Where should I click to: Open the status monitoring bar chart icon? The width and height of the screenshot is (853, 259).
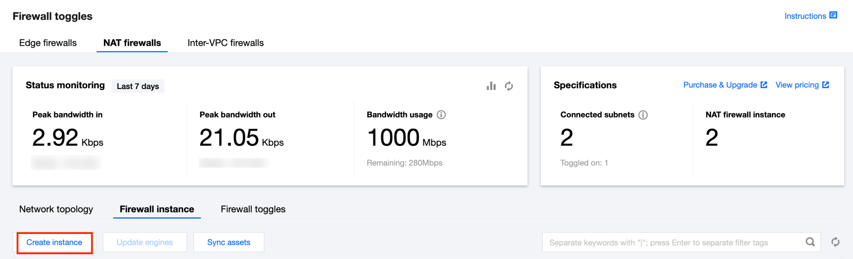tap(491, 86)
